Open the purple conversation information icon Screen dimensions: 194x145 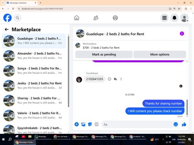182,34
